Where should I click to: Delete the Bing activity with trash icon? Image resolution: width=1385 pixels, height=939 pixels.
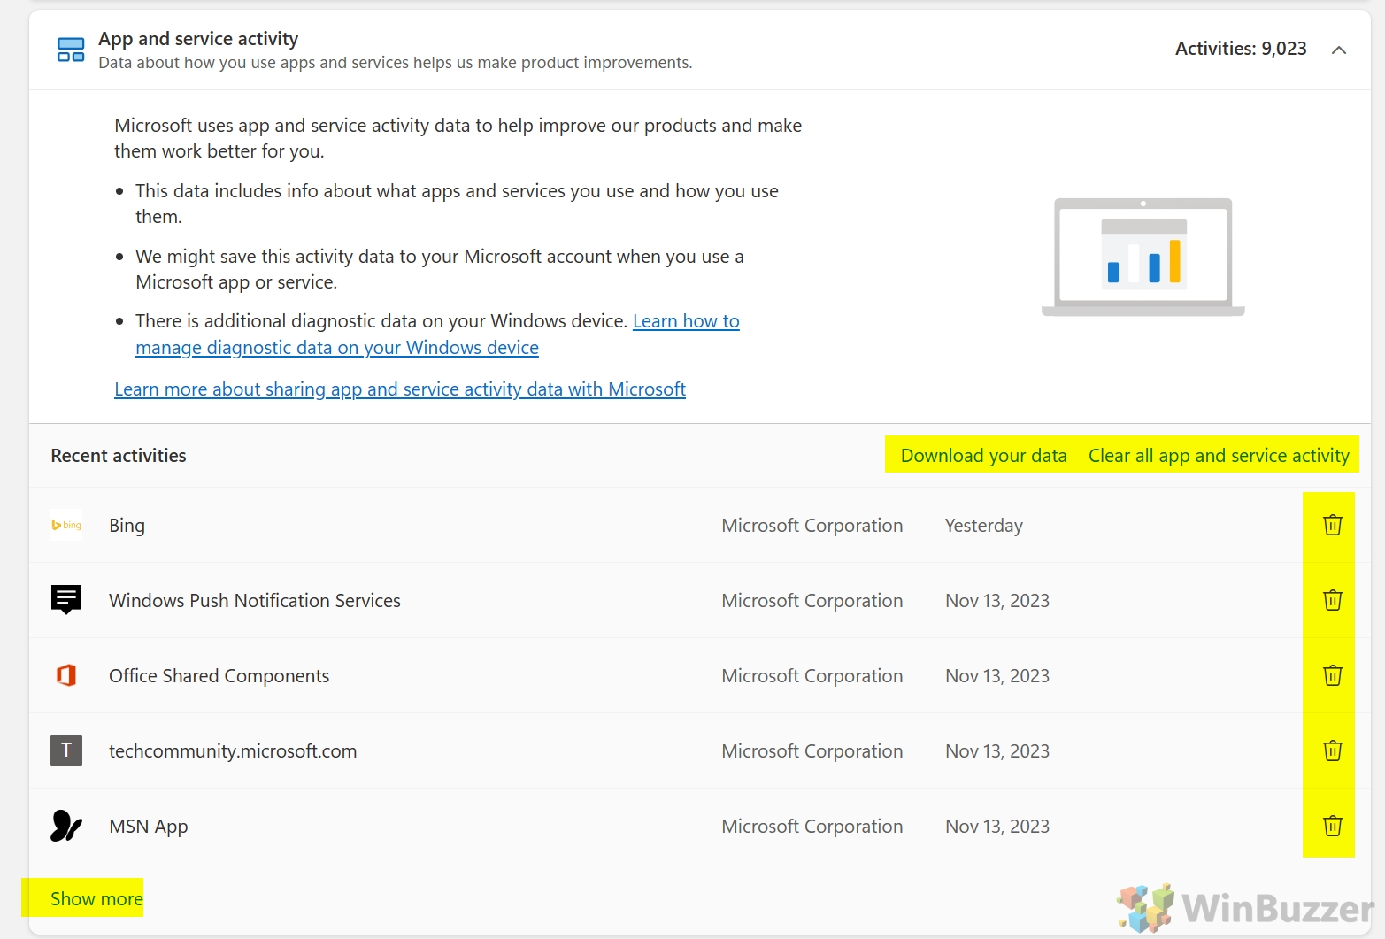(x=1332, y=525)
